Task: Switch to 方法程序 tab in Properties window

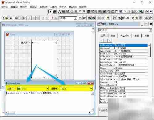Action: click(125, 36)
